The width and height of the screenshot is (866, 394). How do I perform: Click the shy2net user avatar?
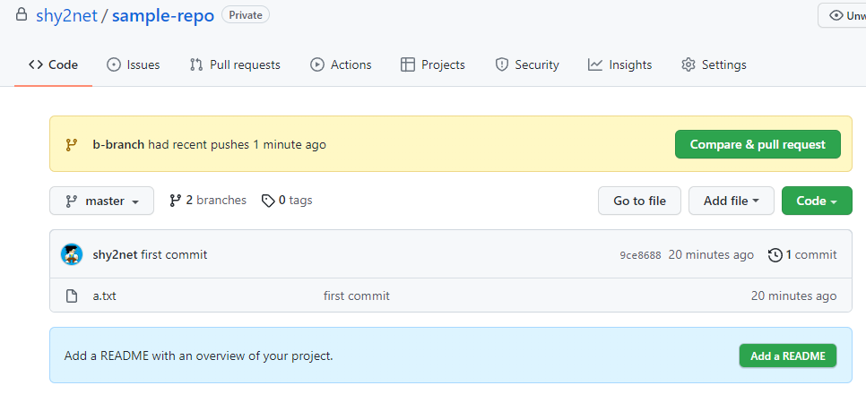[72, 254]
